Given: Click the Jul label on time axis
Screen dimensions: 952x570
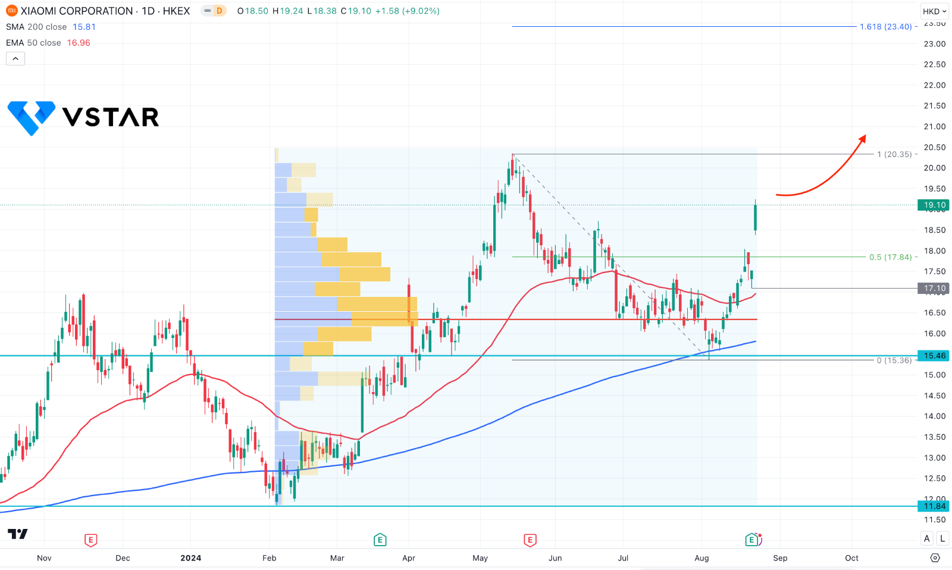Looking at the screenshot, I should (623, 558).
